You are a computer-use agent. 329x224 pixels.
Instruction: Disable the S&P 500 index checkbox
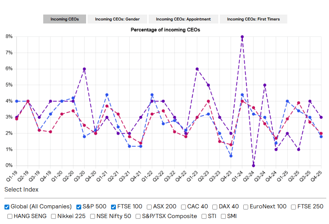[x=79, y=207]
